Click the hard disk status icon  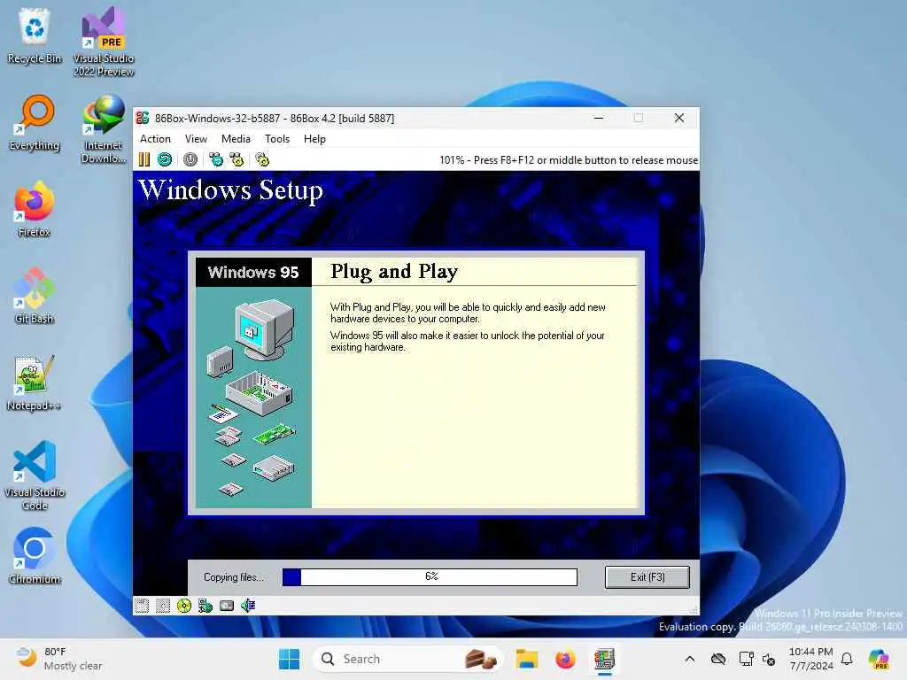[x=227, y=606]
